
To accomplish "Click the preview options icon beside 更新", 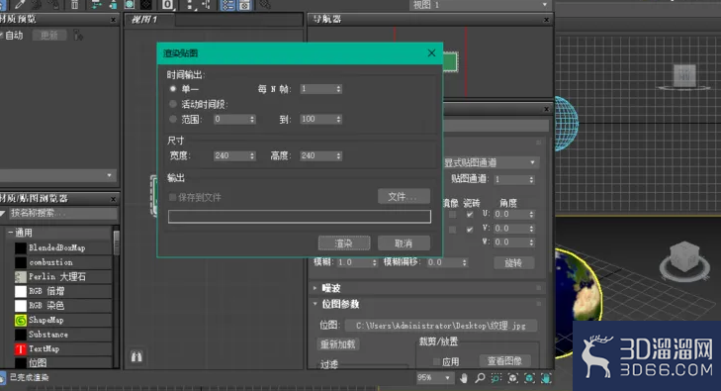I will 78,35.
